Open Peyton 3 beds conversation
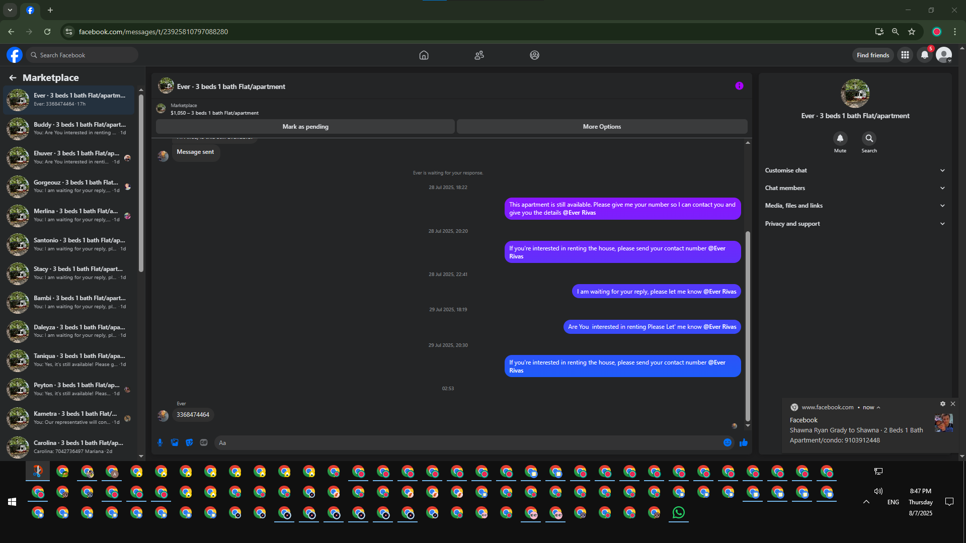The height and width of the screenshot is (543, 966). tap(69, 389)
